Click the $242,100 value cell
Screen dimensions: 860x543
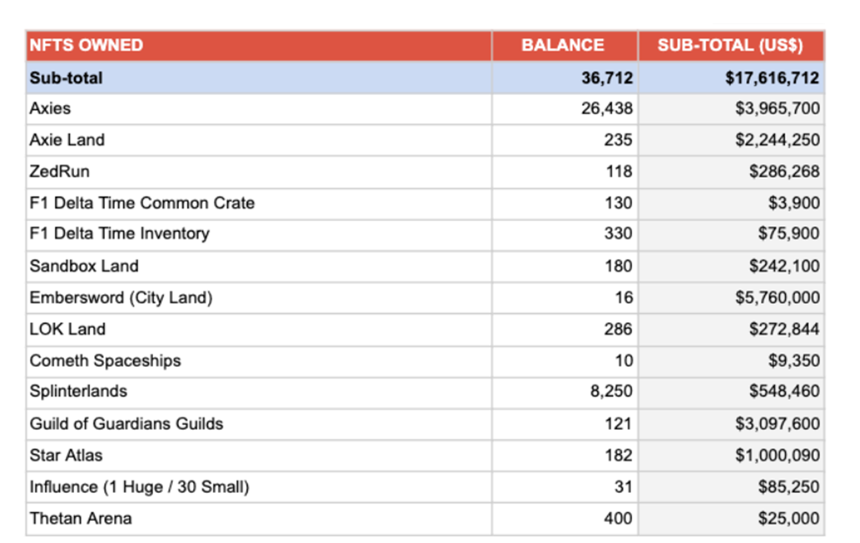coord(731,266)
